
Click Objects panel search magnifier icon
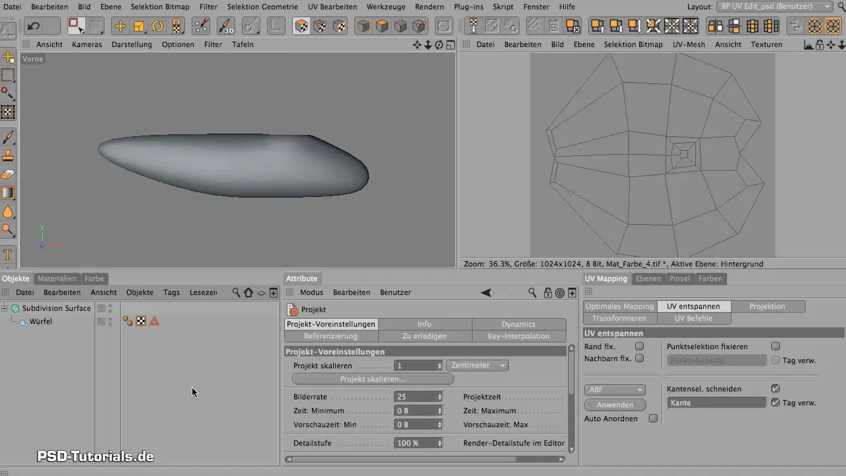[x=236, y=292]
